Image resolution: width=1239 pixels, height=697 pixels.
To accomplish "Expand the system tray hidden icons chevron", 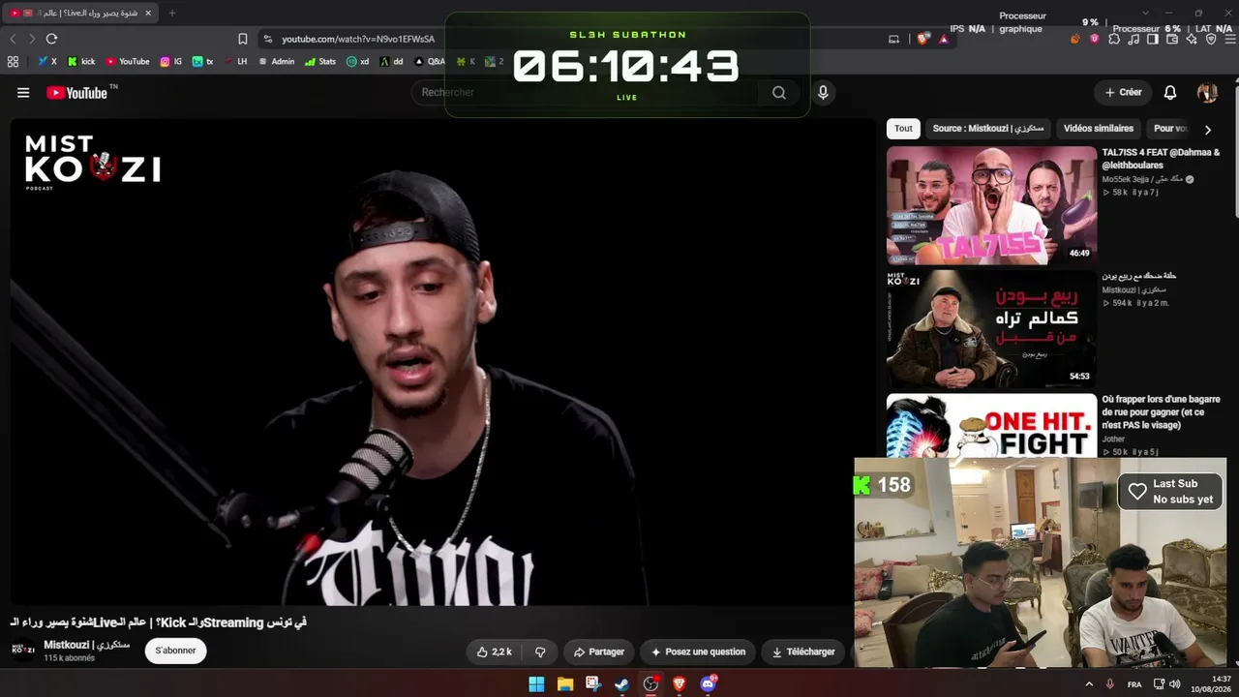I will (1089, 684).
